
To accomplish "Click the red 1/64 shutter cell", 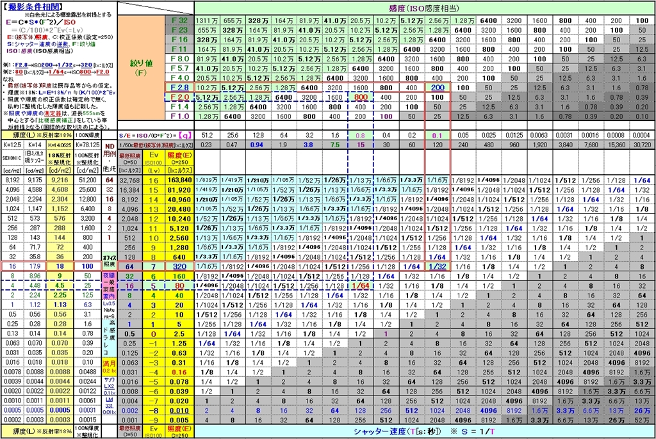I will 361,286.
